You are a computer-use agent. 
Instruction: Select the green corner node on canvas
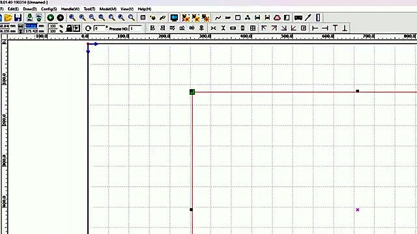(192, 92)
